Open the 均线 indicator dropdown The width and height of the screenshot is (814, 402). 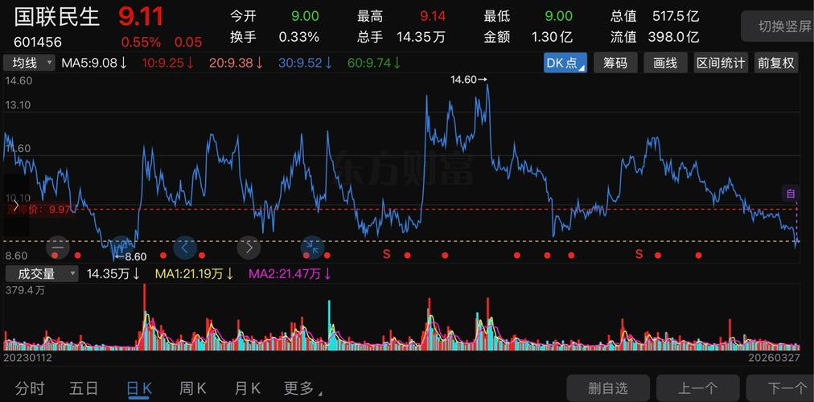29,64
